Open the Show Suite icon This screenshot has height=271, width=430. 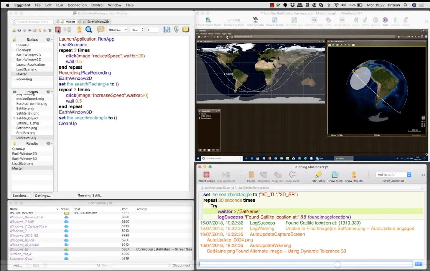[x=335, y=175]
